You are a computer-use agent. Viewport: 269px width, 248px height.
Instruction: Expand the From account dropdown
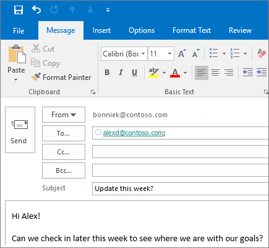pyautogui.click(x=64, y=115)
